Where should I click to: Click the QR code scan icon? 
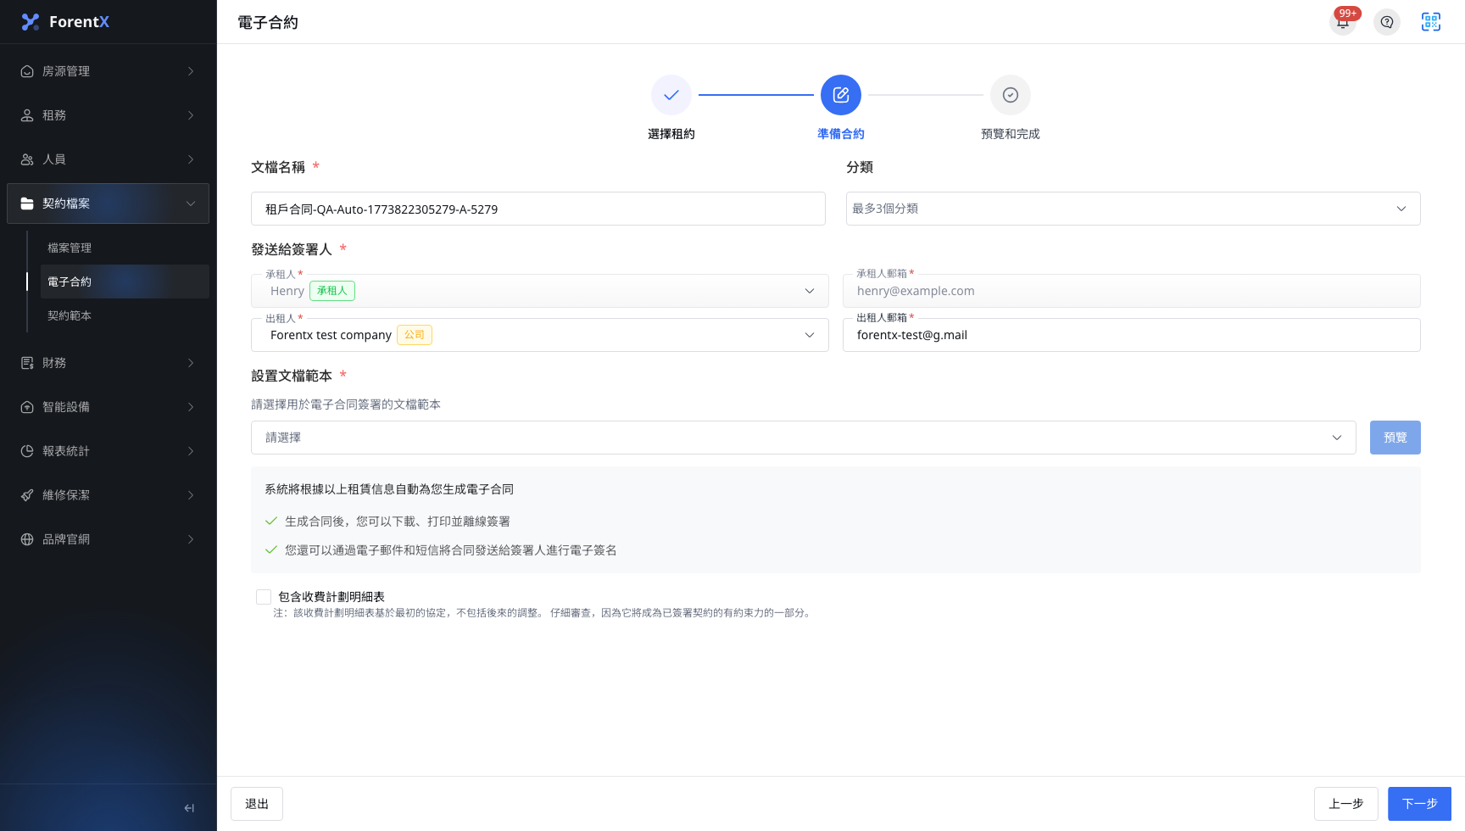click(x=1431, y=22)
